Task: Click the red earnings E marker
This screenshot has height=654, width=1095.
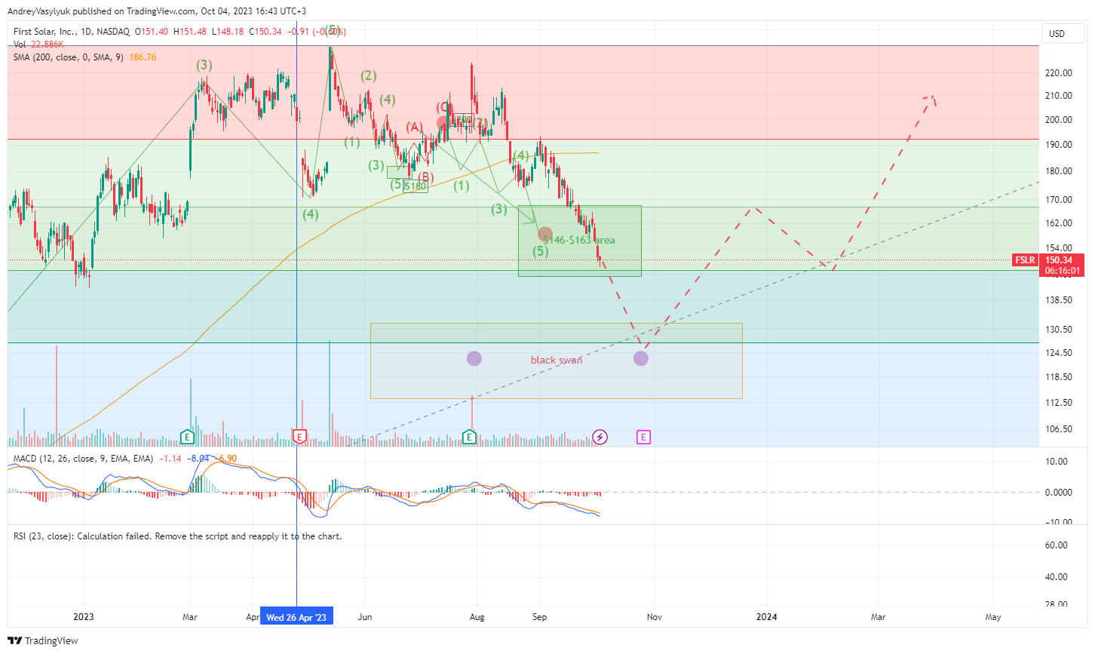Action: pyautogui.click(x=299, y=437)
